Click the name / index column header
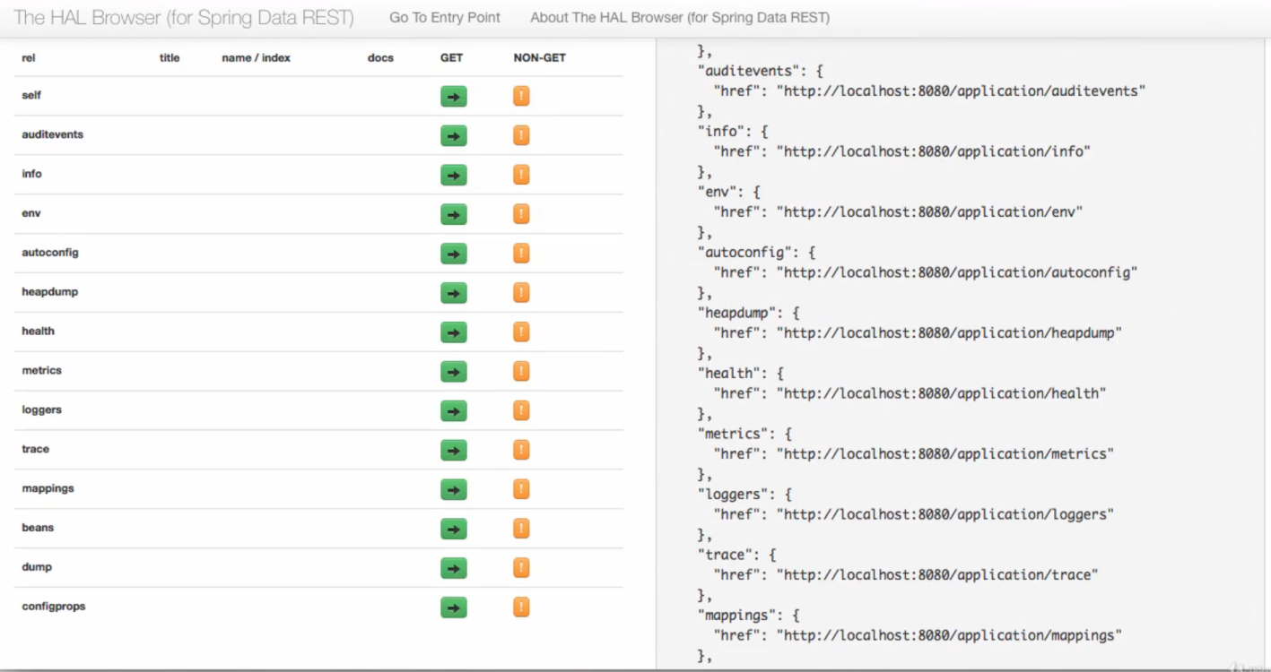The image size is (1271, 672). click(x=257, y=57)
